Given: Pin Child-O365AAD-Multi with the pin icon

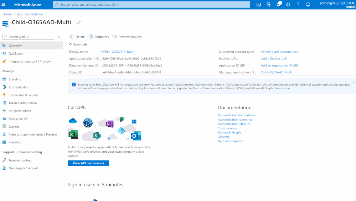Looking at the screenshot, I should (79, 22).
